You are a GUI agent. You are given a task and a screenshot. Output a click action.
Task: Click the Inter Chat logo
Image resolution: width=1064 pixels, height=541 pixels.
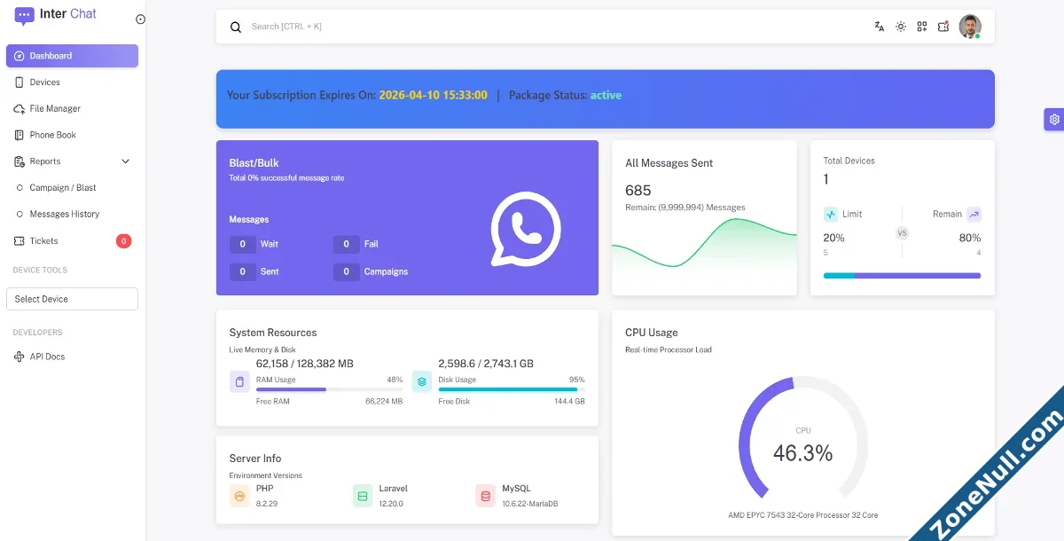pyautogui.click(x=57, y=15)
